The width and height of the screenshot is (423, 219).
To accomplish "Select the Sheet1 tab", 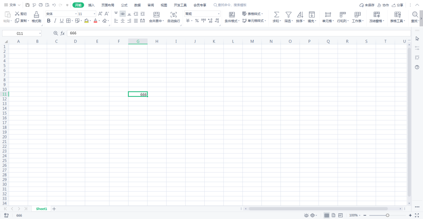I will pos(41,209).
